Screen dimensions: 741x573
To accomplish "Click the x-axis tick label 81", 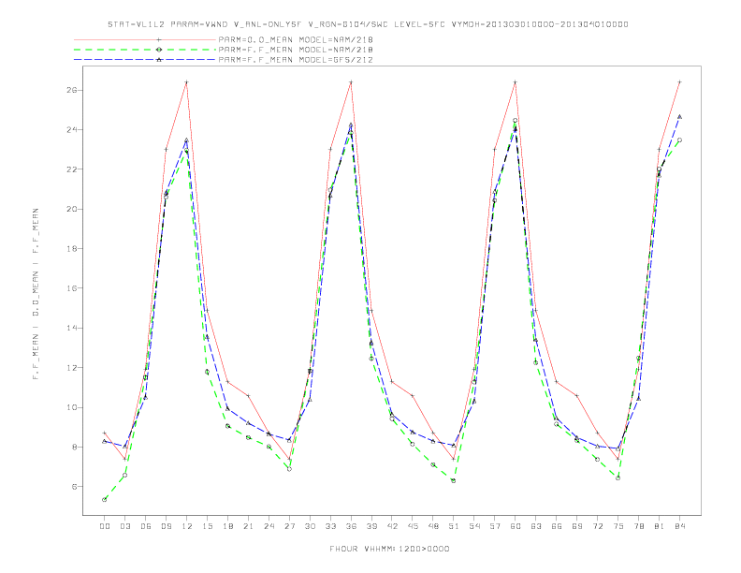I will (659, 526).
